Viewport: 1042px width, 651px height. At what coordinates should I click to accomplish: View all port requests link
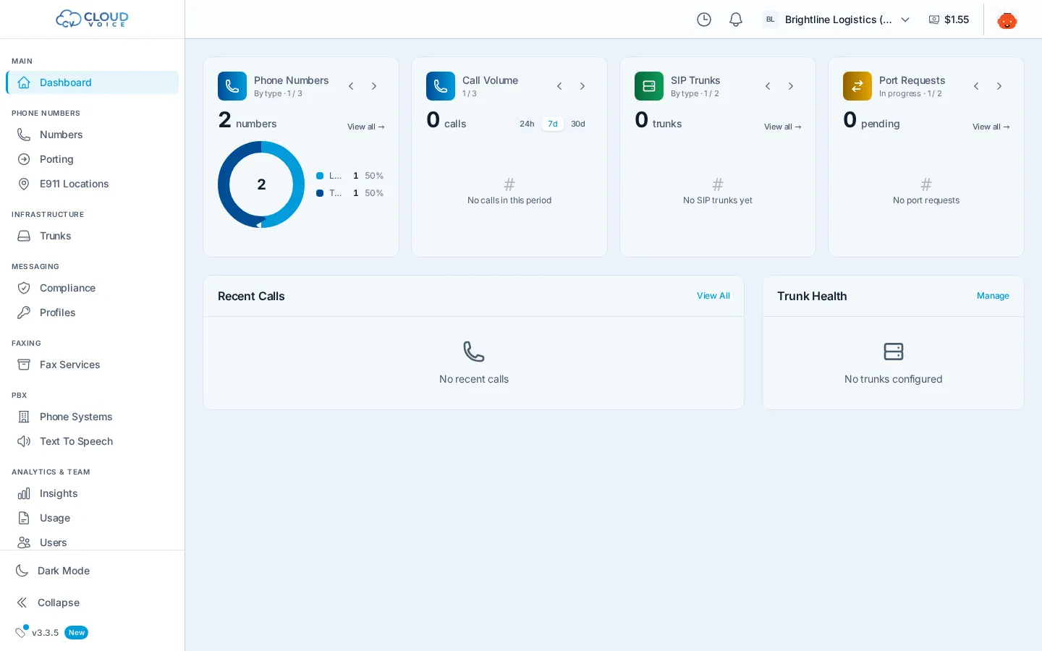point(991,127)
